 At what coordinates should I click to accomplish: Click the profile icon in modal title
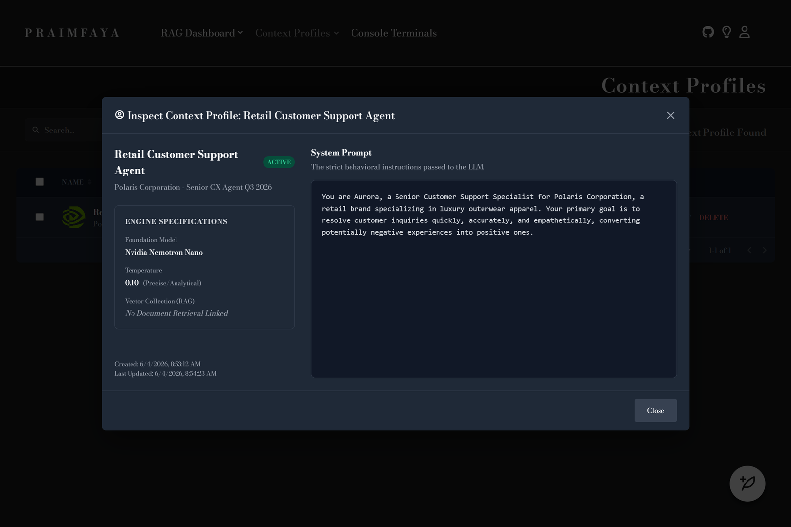(119, 115)
